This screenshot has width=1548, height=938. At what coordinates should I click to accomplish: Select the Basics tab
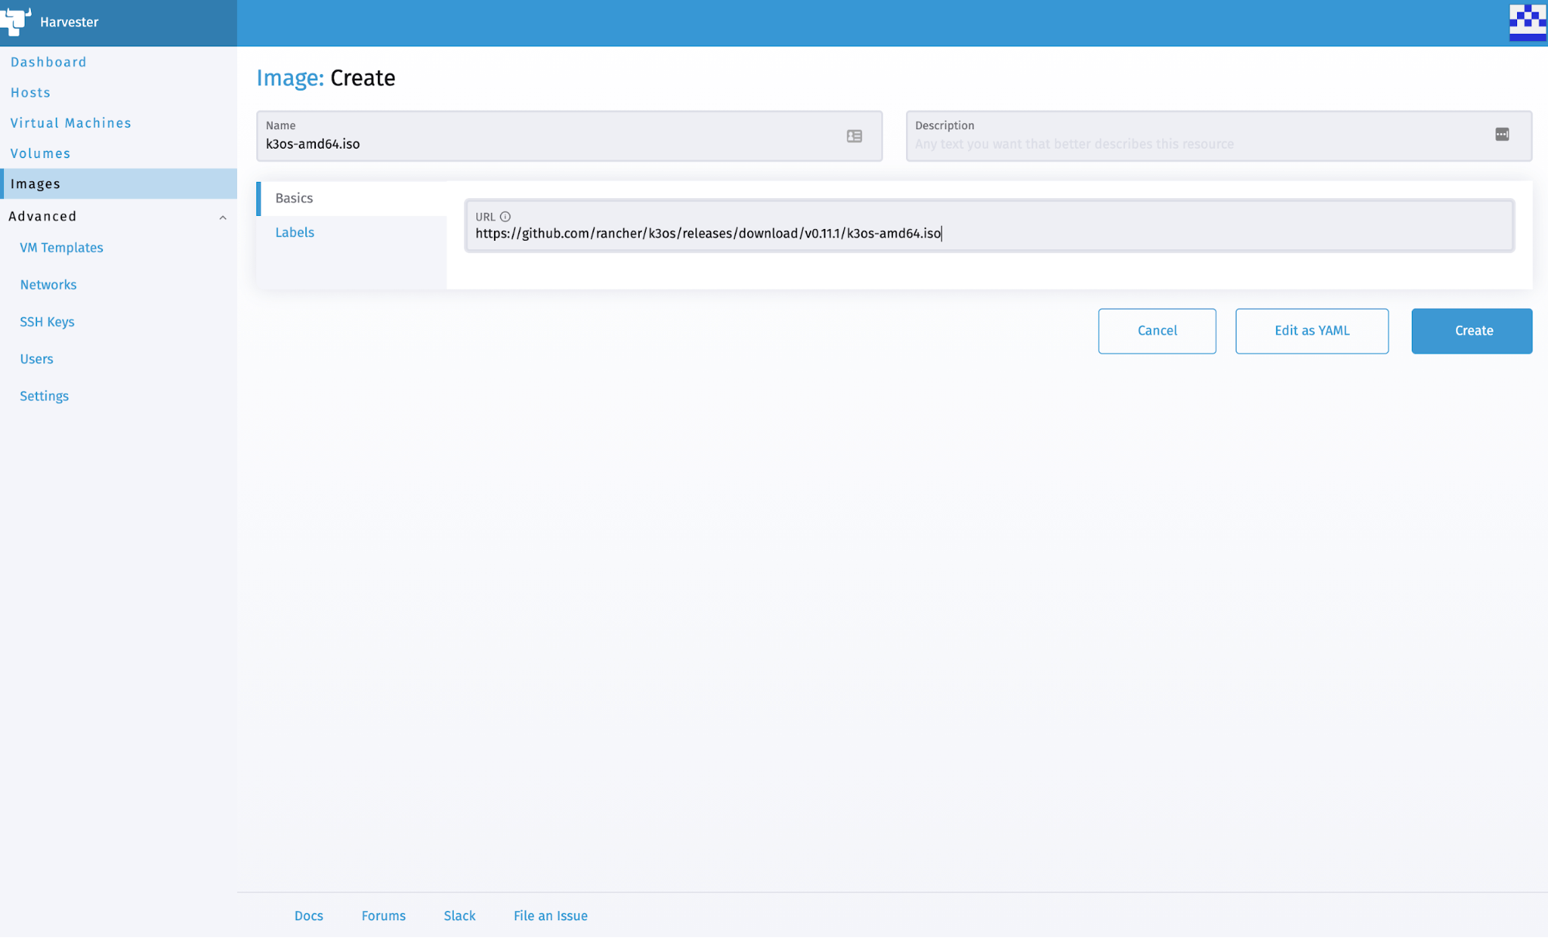coord(294,198)
